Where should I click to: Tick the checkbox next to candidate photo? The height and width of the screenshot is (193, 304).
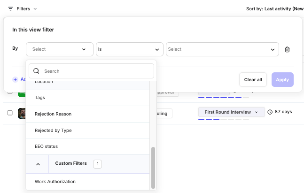pos(10,113)
